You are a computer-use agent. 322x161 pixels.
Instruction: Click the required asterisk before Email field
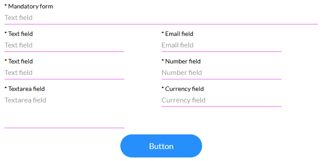163,33
